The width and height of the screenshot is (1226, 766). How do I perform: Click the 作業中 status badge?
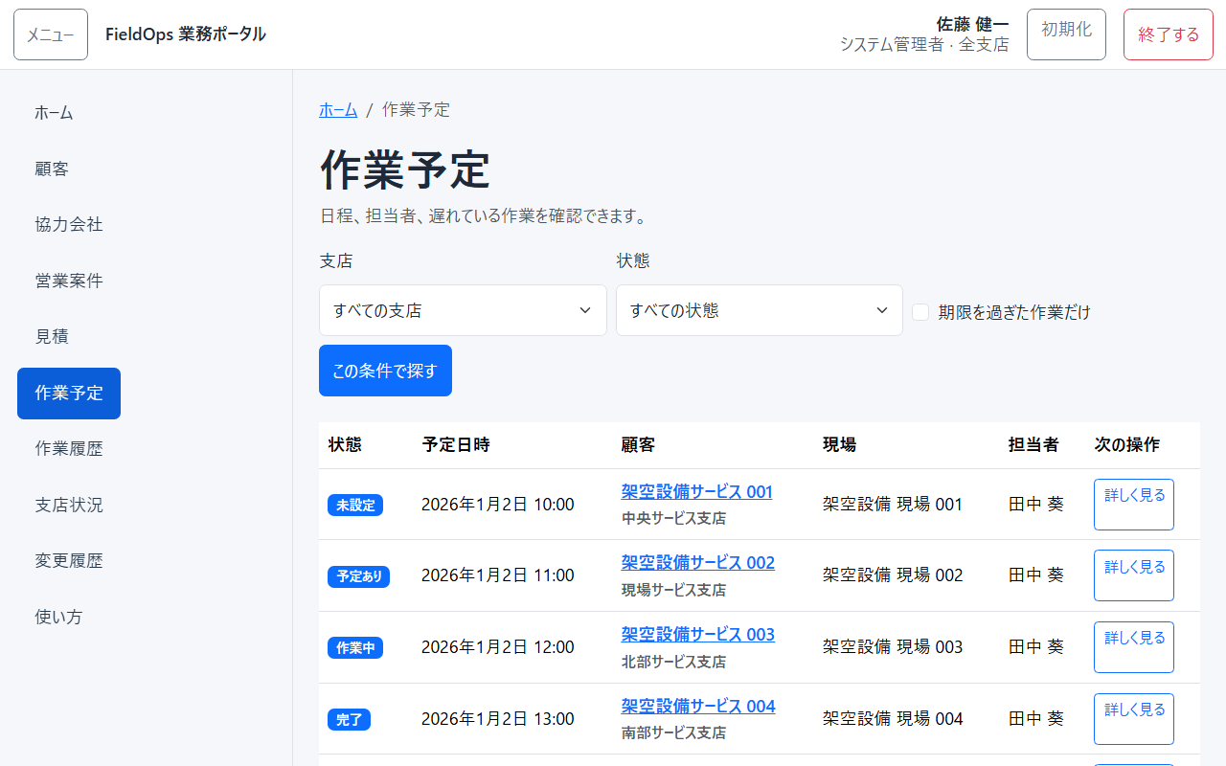[x=355, y=648]
